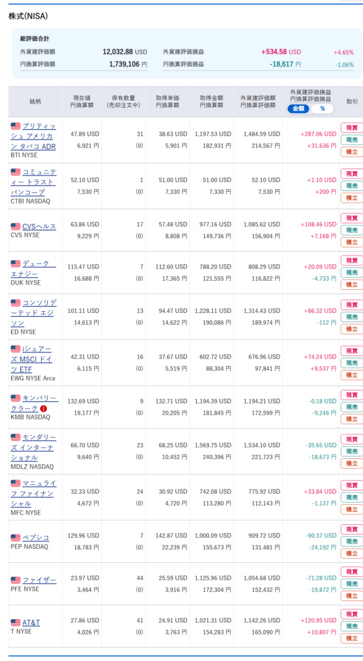Open the ブリティッシュ アメリカン タバコ ADR stock link
Screen dimensions: 363x661
(34, 136)
